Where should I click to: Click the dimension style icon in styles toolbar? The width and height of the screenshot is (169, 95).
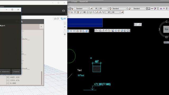pyautogui.click(x=91, y=8)
